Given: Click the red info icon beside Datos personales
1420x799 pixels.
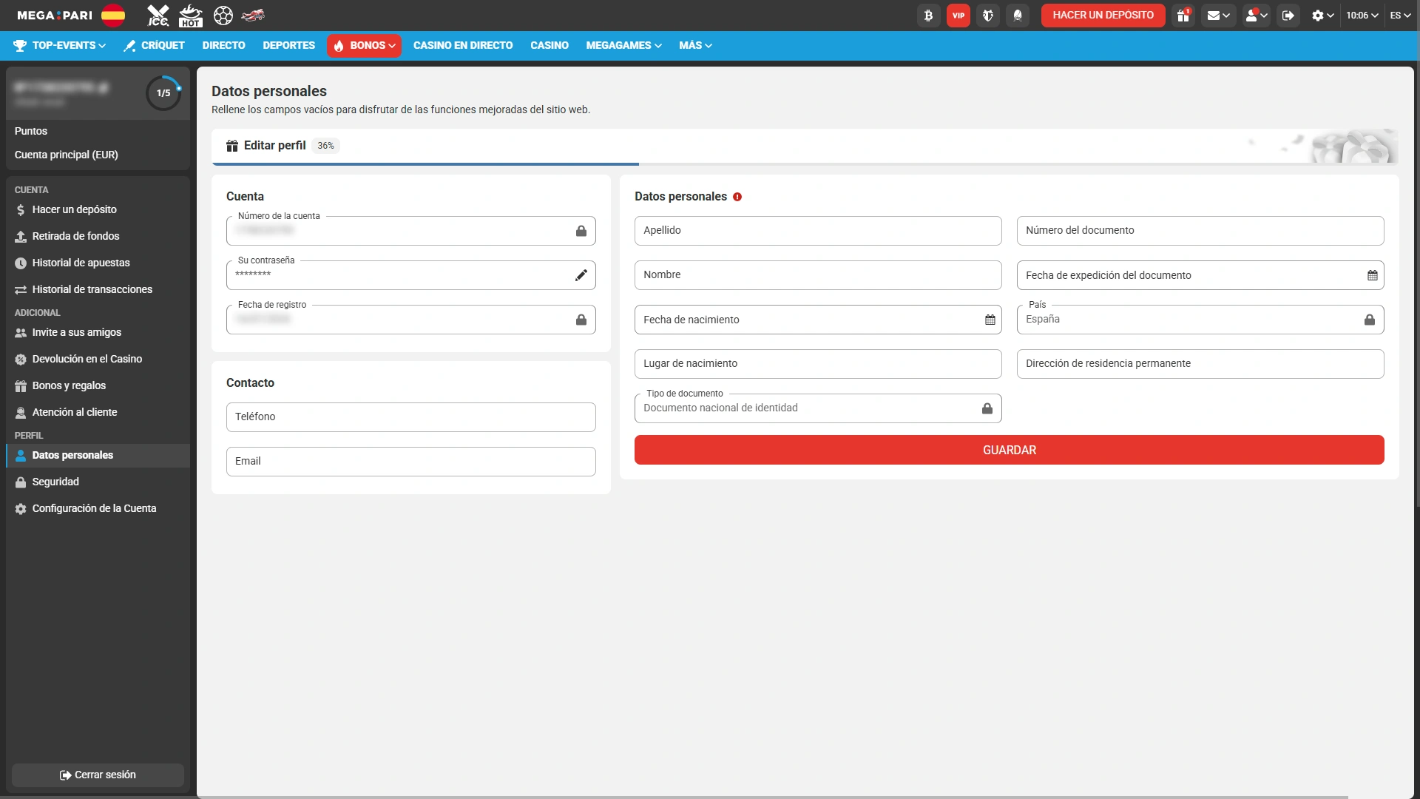Looking at the screenshot, I should (737, 197).
